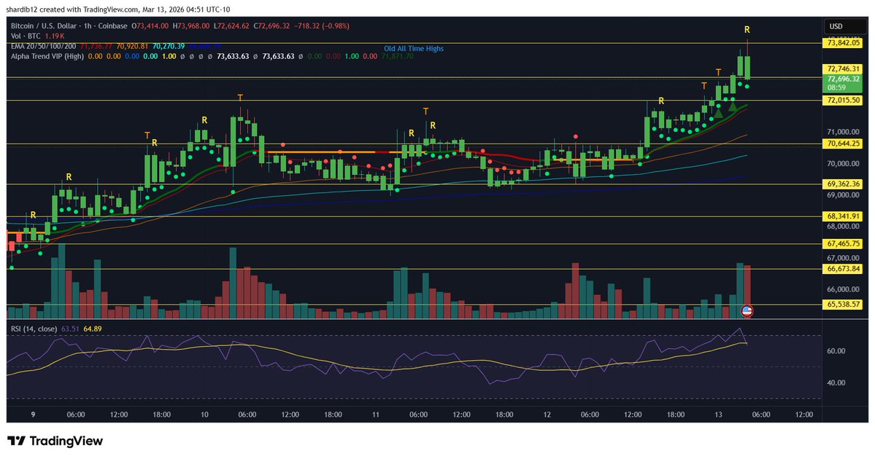Viewport: 875px width, 459px height.
Task: Click the red EMA value 71,736.77
Action: (96, 46)
